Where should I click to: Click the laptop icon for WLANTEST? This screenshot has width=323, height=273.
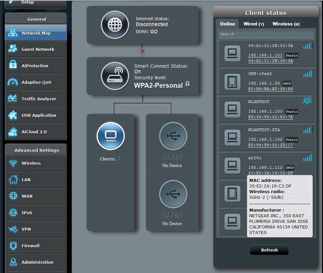click(232, 110)
